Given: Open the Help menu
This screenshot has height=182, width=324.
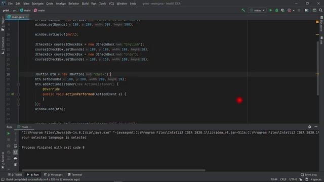Looking at the screenshot, I should coord(133,4).
